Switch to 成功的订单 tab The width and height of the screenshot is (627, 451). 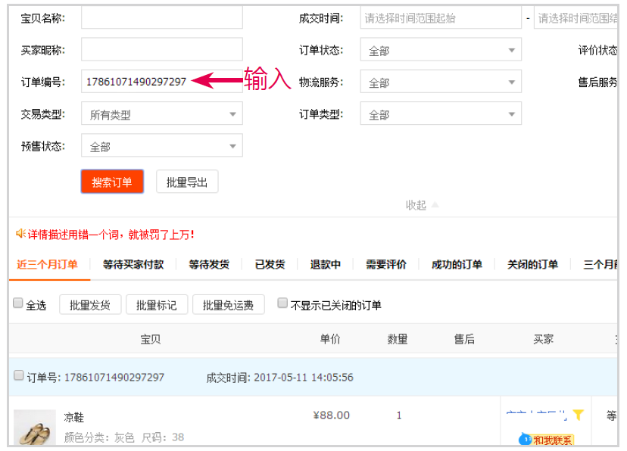tap(457, 264)
